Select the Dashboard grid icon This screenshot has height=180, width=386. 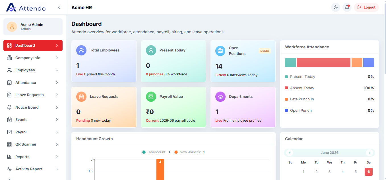click(x=9, y=45)
